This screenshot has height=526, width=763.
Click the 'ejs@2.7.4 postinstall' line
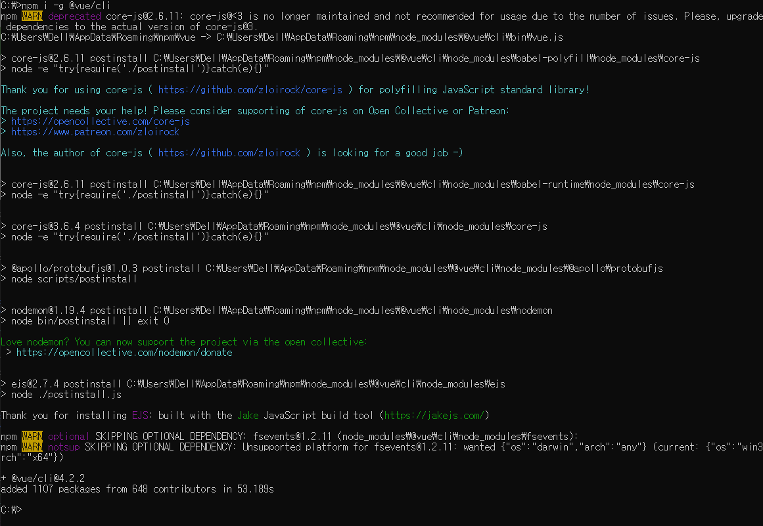coord(253,384)
